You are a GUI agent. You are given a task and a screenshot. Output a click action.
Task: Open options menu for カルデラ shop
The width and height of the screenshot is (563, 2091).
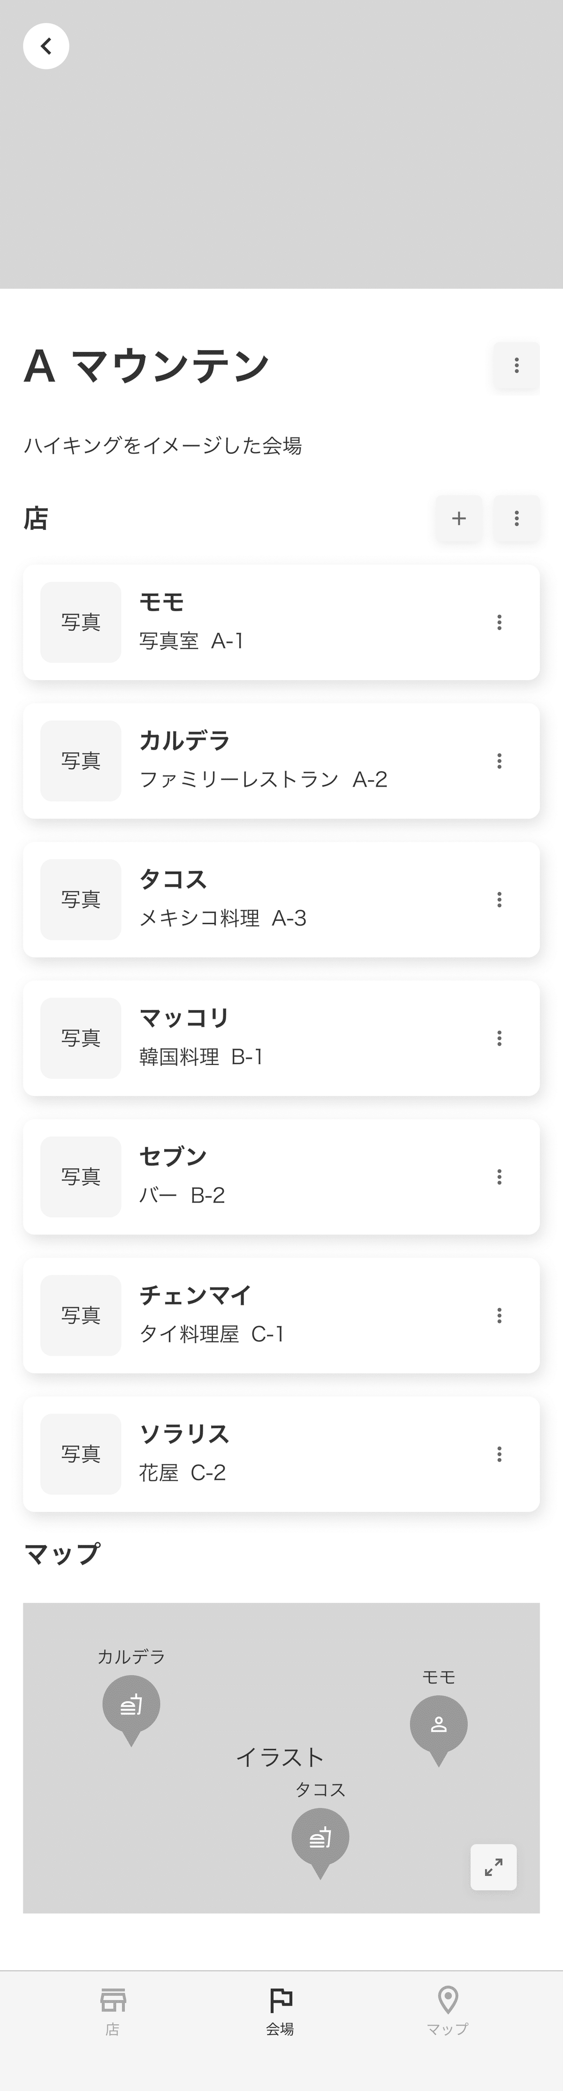pos(499,760)
